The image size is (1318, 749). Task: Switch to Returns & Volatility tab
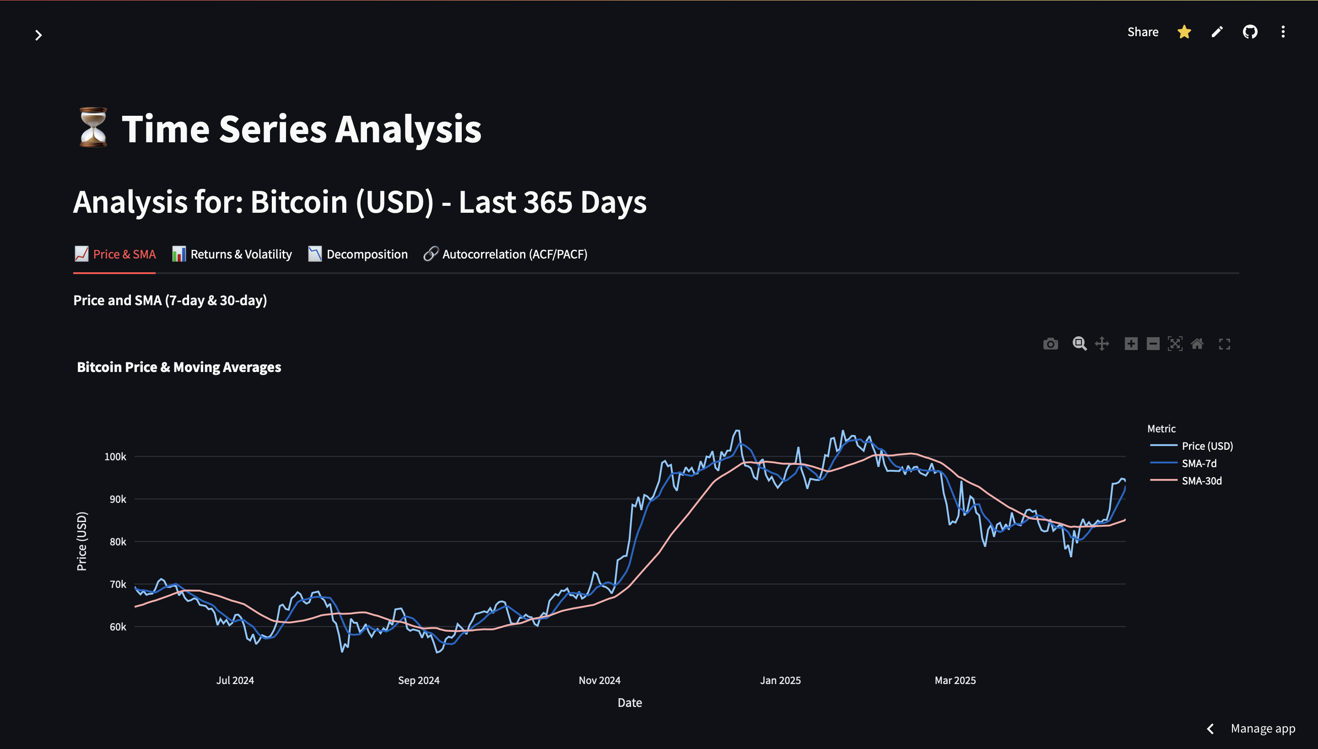(x=232, y=254)
